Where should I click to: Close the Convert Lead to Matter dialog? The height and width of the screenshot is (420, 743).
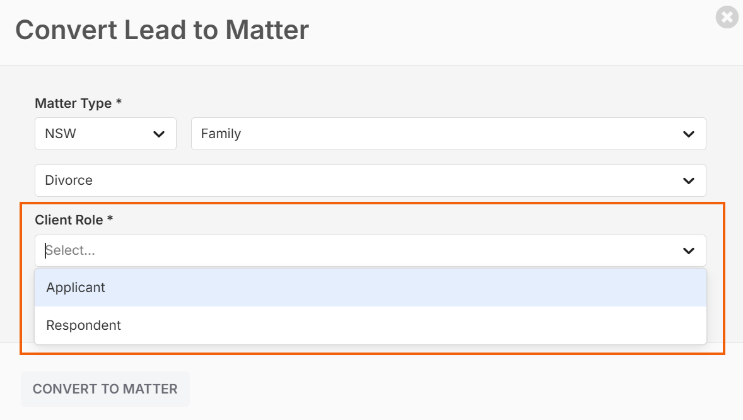(x=727, y=17)
